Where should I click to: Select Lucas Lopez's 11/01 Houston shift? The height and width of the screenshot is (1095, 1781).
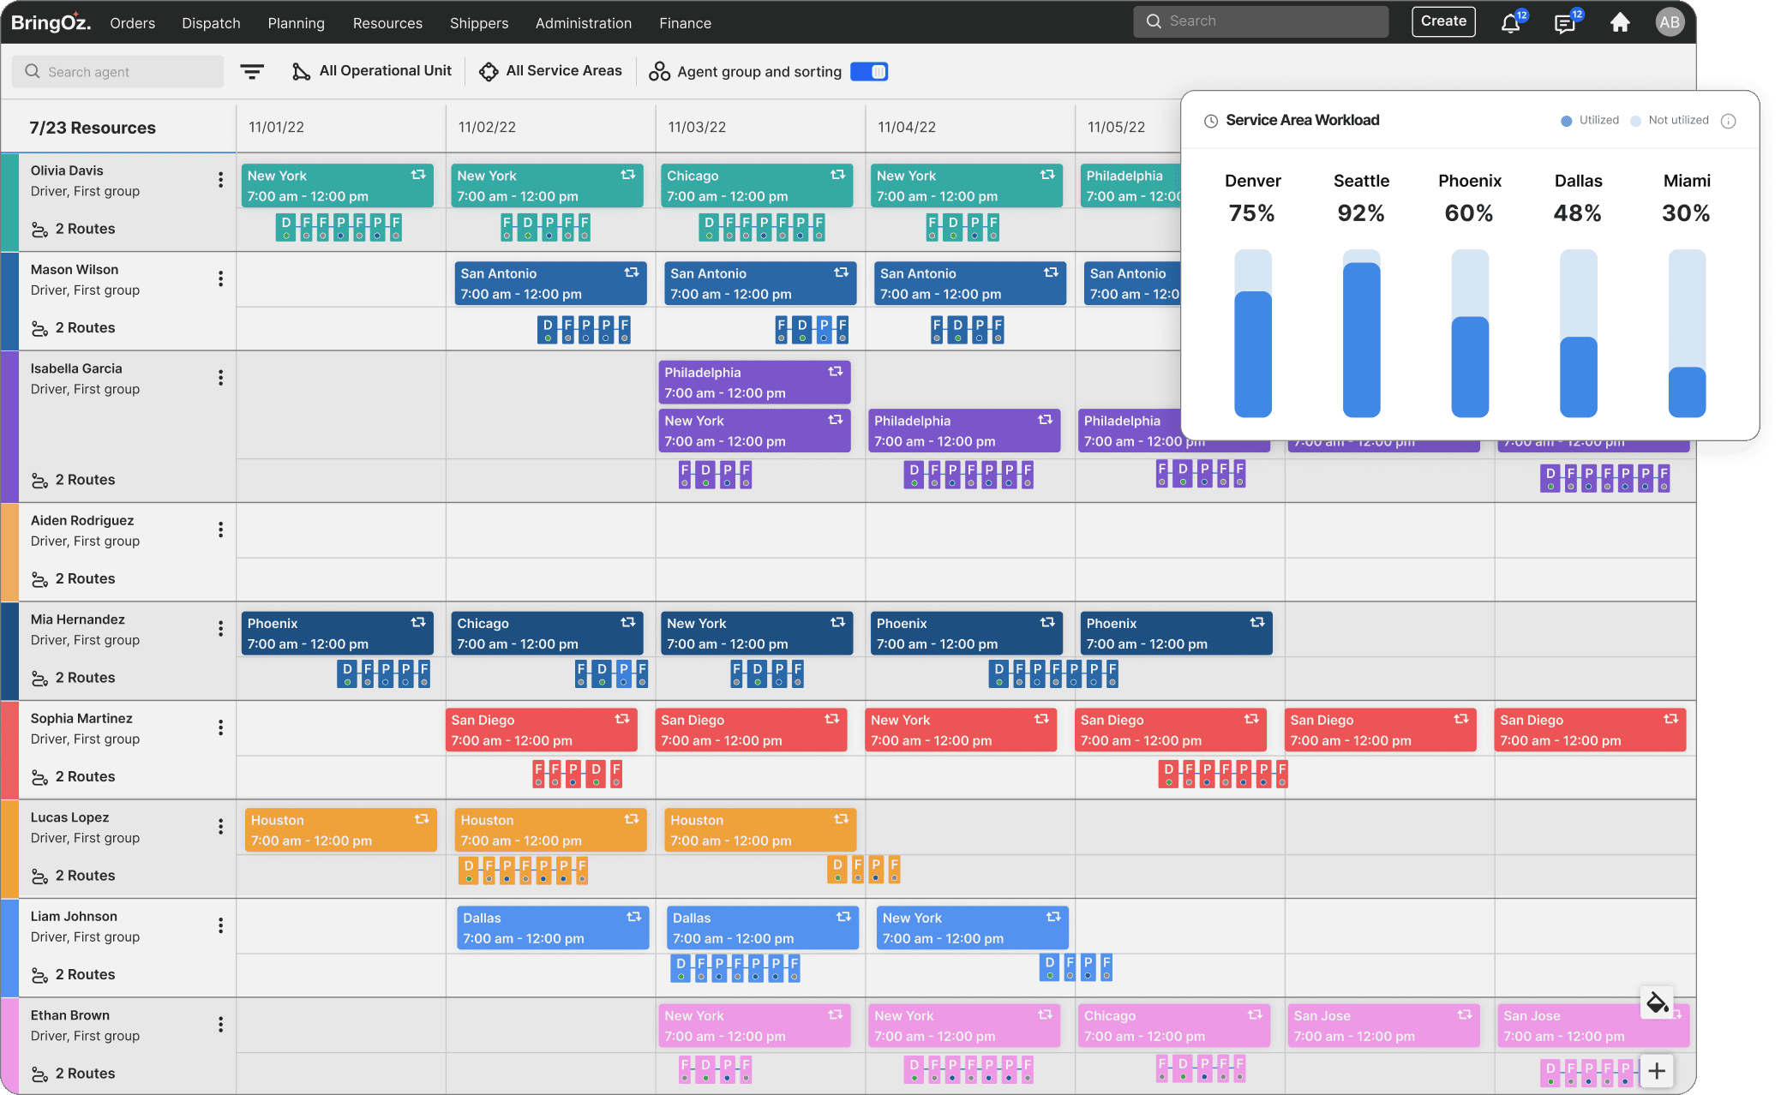[340, 830]
